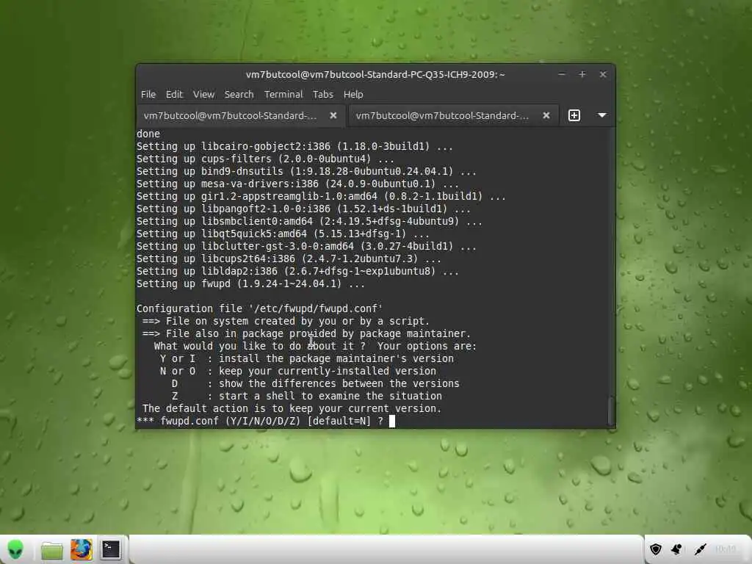Open the Edit menu
The width and height of the screenshot is (752, 564).
(174, 95)
